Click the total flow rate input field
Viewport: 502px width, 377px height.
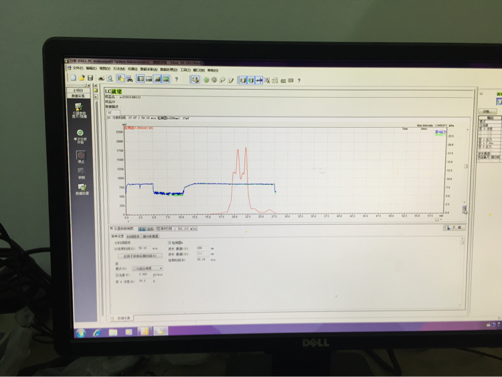(145, 275)
